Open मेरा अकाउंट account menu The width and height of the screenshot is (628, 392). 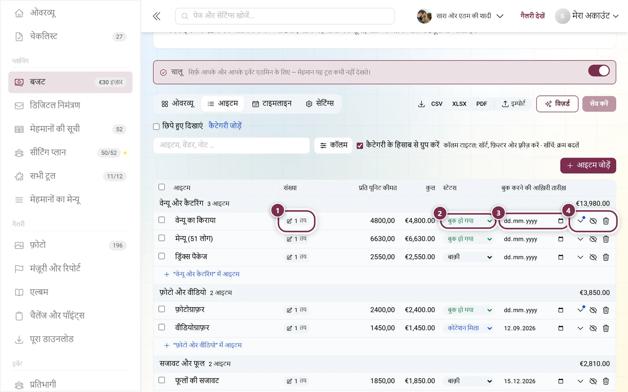[587, 16]
